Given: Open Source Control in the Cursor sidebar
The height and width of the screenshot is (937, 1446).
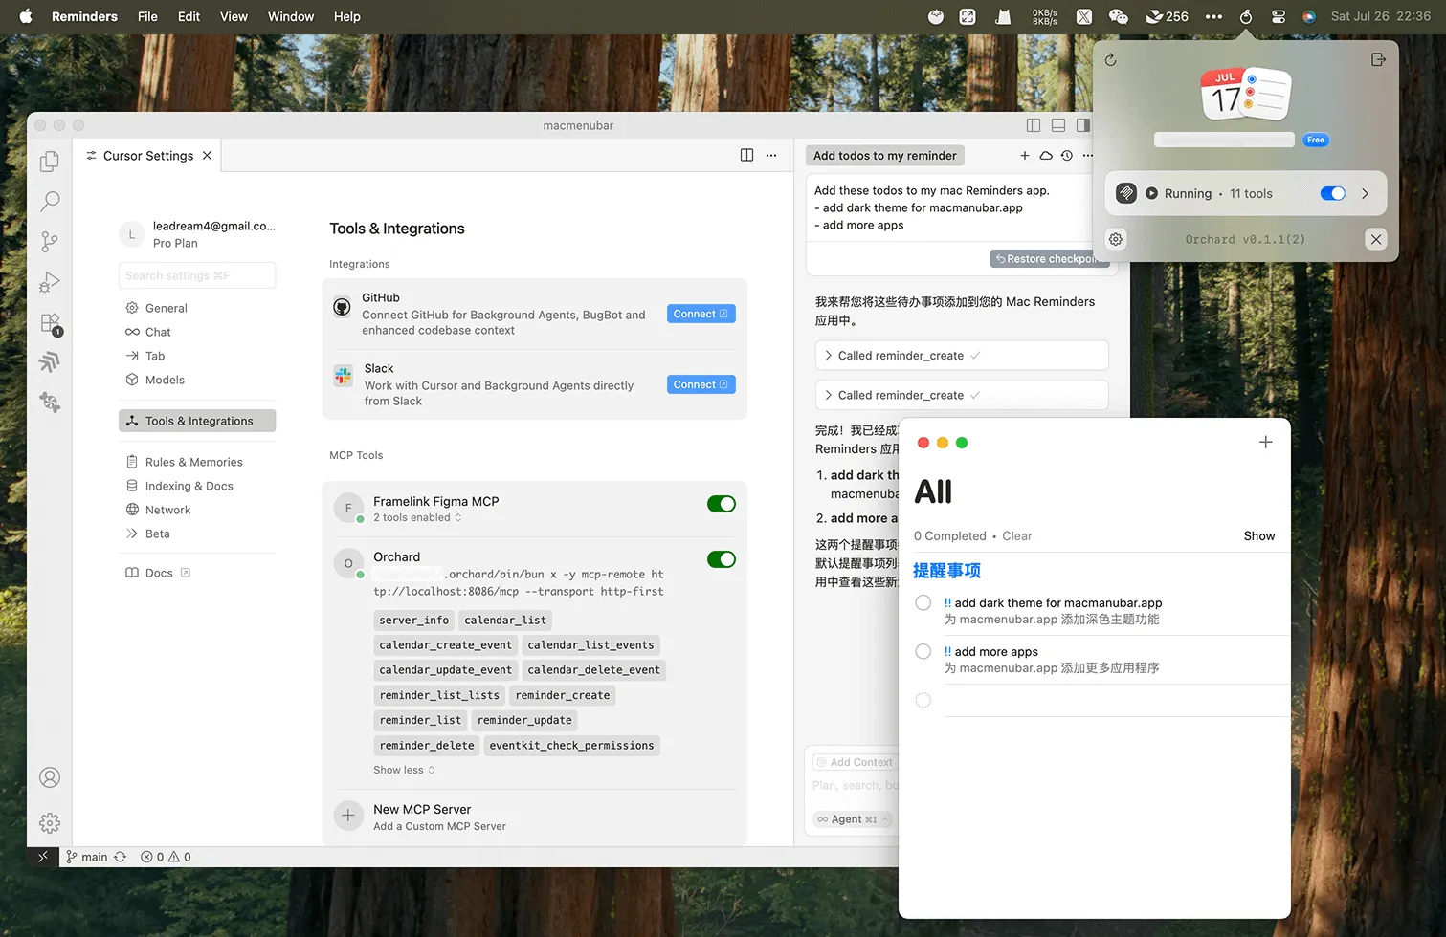Looking at the screenshot, I should coord(49,241).
